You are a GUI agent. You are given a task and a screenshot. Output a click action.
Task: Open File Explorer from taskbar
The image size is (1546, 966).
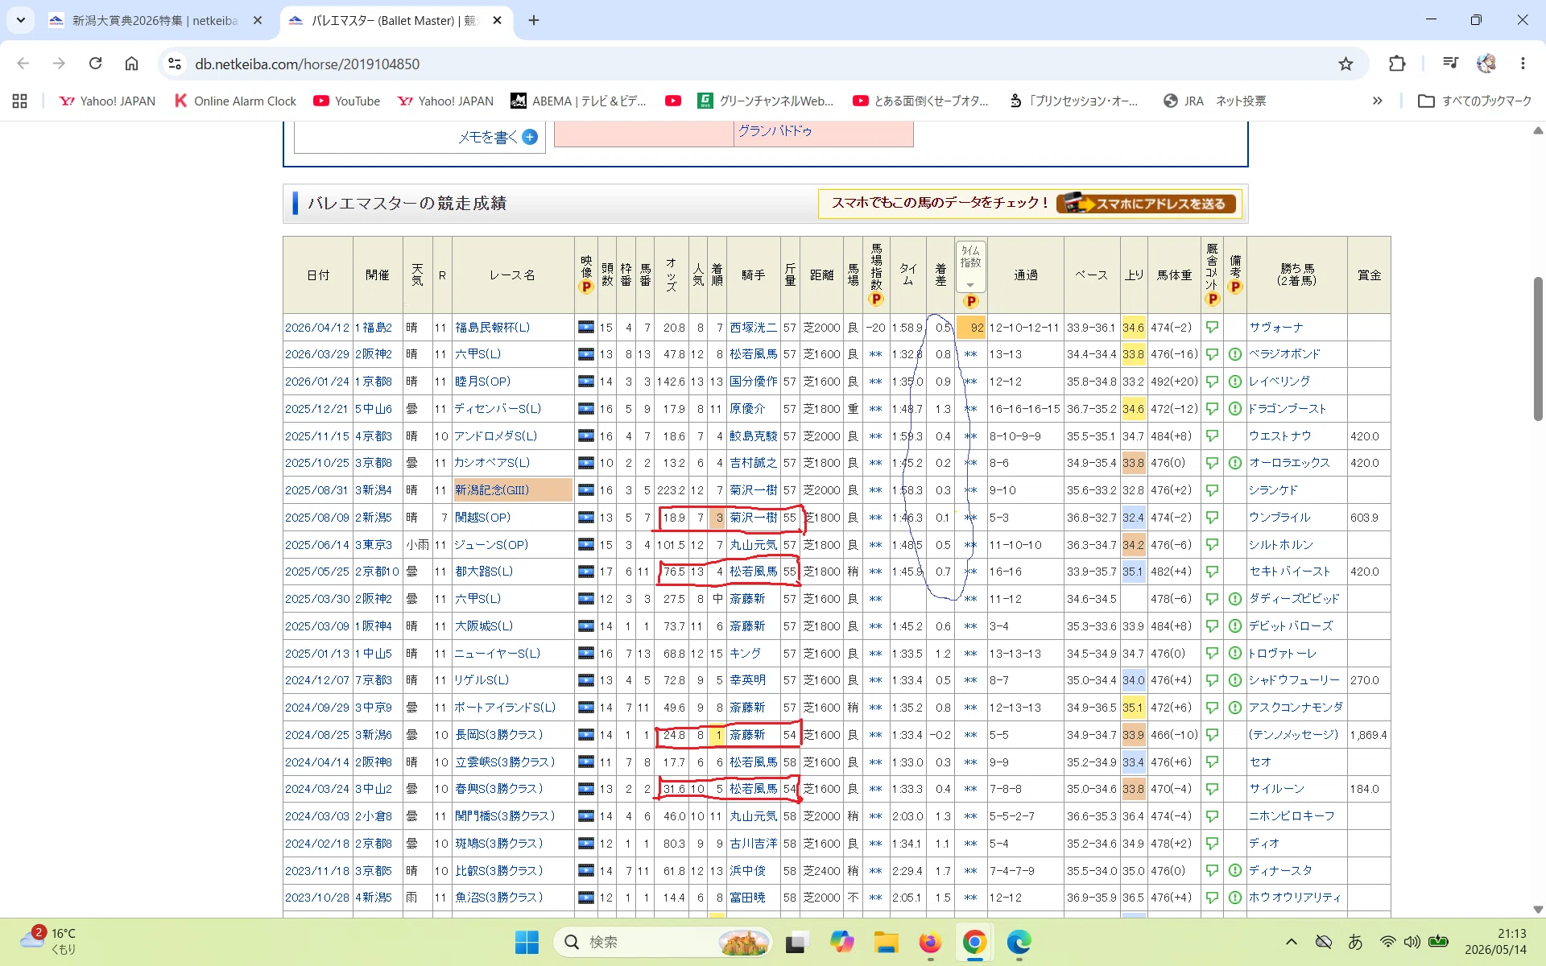(x=887, y=942)
